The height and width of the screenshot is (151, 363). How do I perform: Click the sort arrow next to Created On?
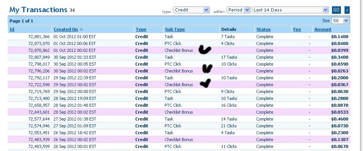pyautogui.click(x=81, y=29)
